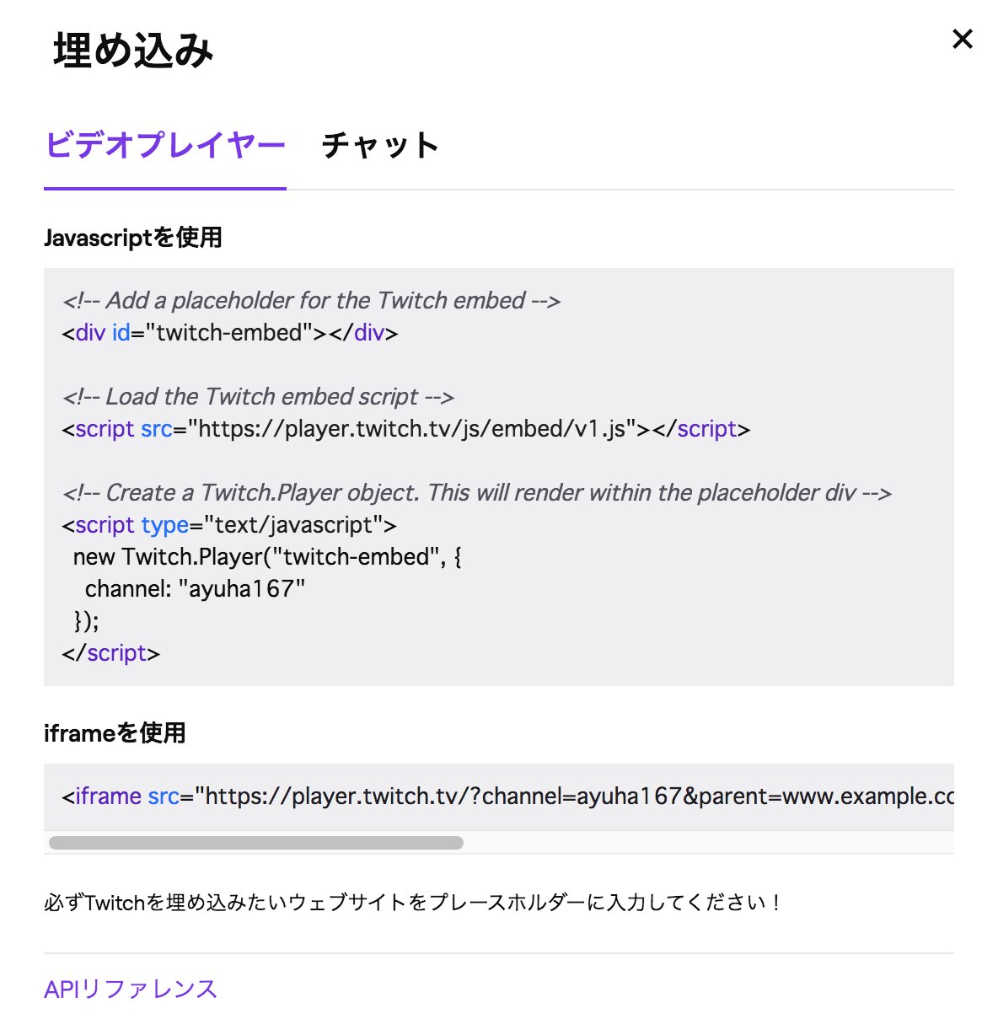The width and height of the screenshot is (998, 1035).
Task: Click the div id="twitch-embed" code line
Action: 230,333
